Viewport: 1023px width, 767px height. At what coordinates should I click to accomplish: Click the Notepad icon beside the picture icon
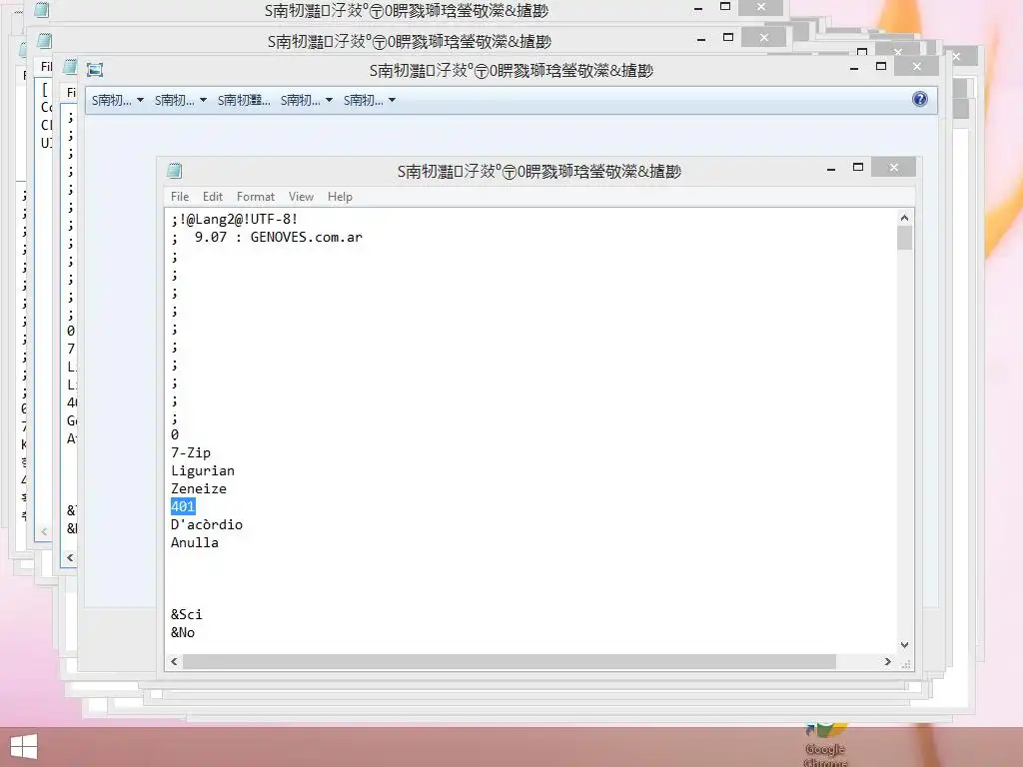71,67
